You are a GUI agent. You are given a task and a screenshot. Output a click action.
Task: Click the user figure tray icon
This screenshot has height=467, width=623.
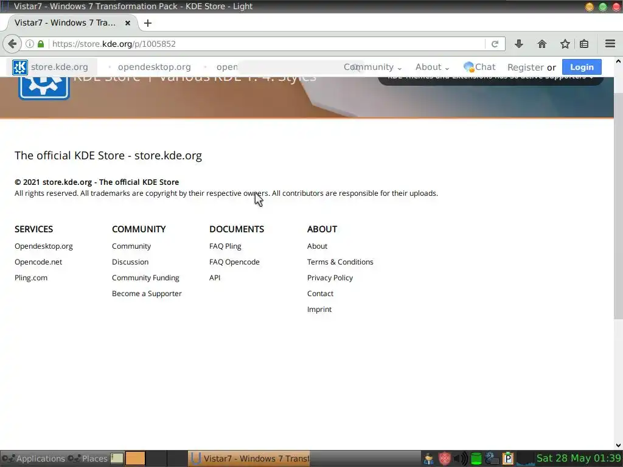[x=429, y=458]
